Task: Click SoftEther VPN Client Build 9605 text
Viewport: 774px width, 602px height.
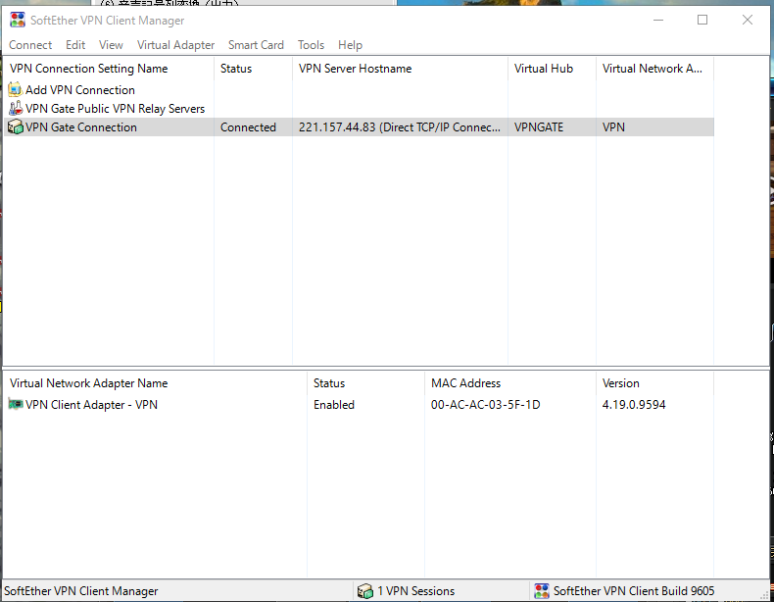Action: click(x=634, y=591)
